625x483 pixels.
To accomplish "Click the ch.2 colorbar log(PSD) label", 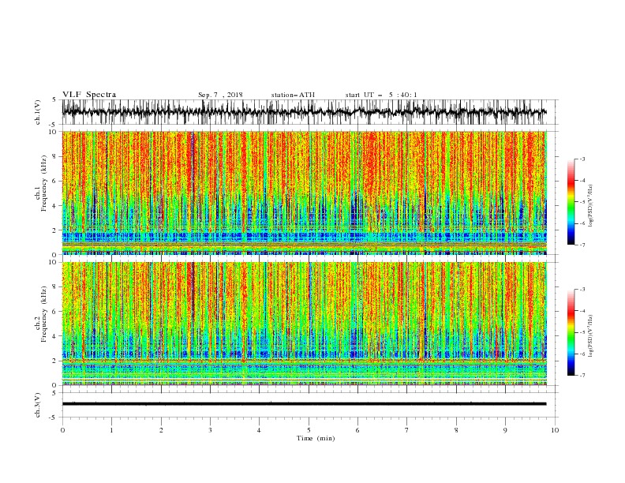I will tap(590, 336).
